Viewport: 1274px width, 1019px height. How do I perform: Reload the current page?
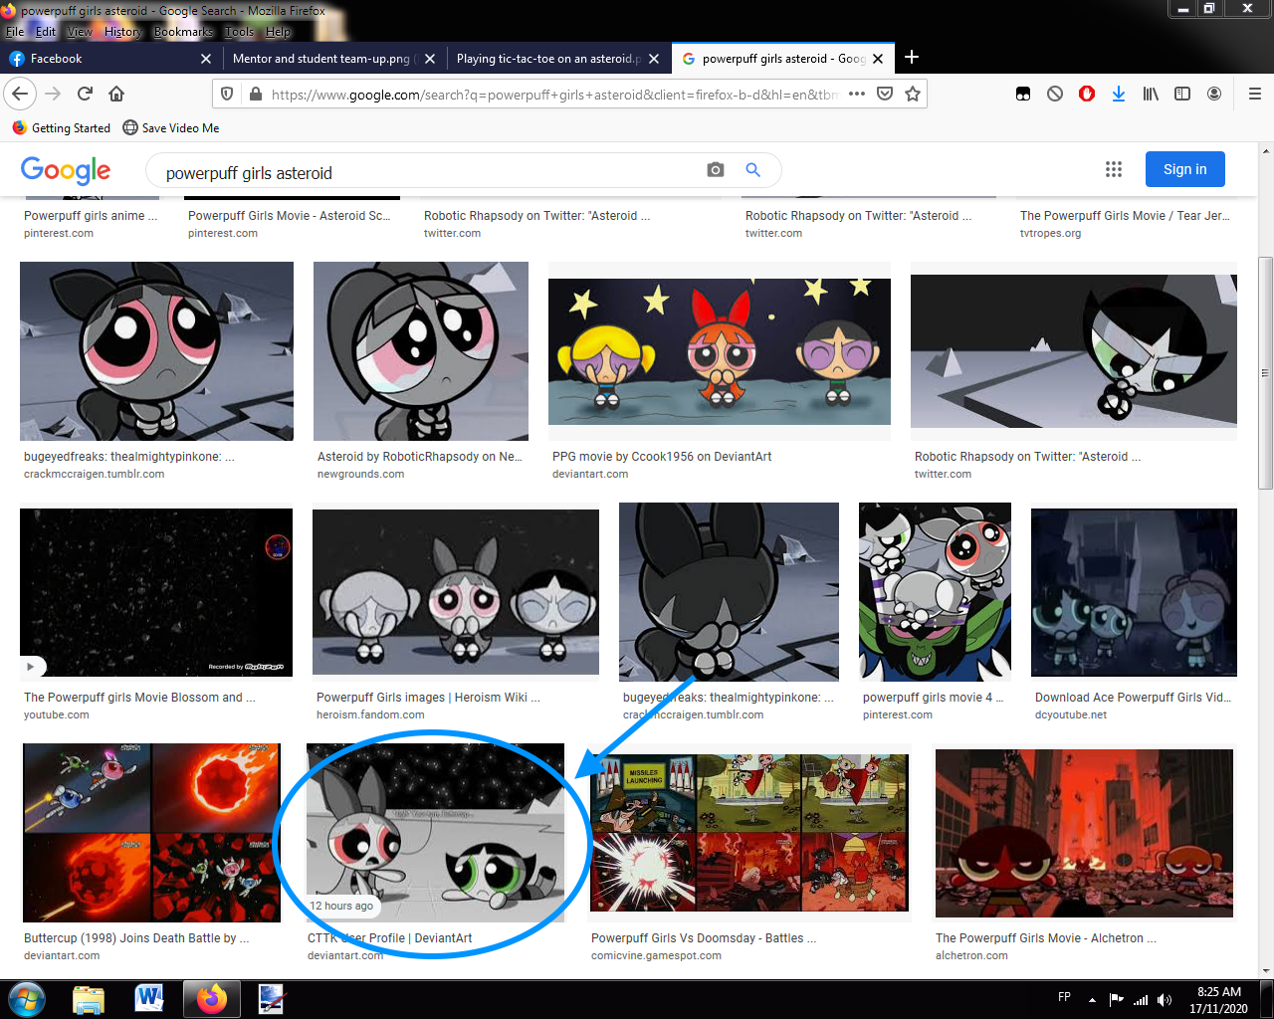point(85,94)
